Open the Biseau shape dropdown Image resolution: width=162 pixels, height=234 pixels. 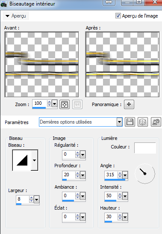pyautogui.click(x=34, y=160)
